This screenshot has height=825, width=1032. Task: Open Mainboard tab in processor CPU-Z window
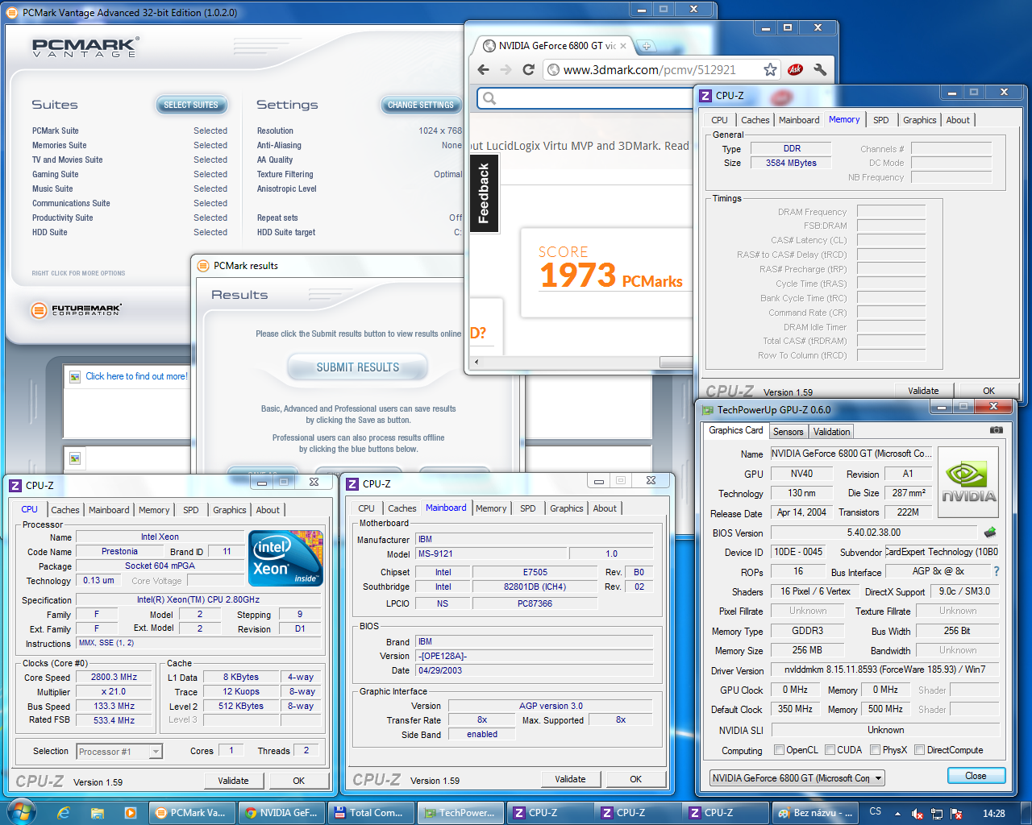point(109,510)
